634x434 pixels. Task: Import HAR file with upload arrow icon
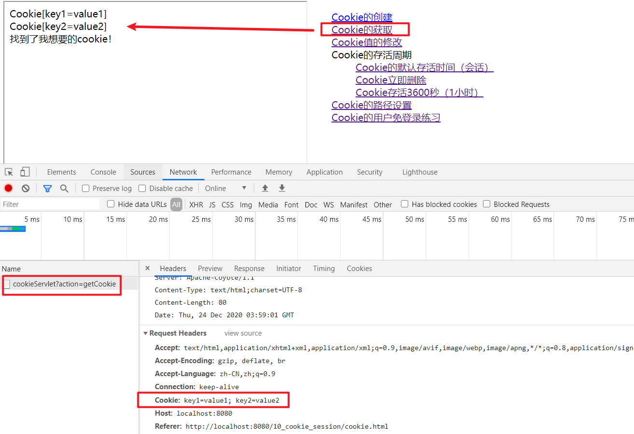(265, 189)
